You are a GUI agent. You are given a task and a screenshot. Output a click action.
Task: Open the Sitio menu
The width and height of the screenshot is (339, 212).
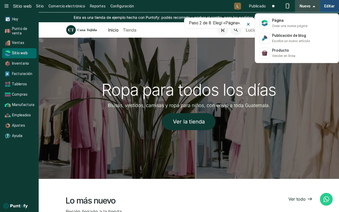40,6
